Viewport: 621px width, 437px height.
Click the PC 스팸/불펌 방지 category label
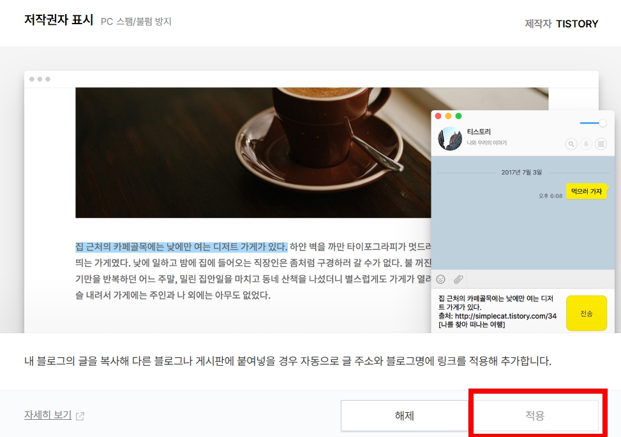(x=136, y=22)
